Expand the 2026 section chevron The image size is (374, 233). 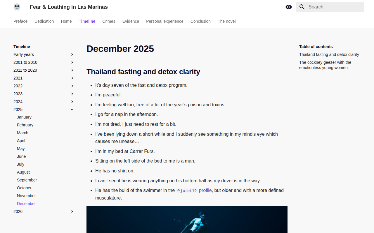click(x=72, y=211)
